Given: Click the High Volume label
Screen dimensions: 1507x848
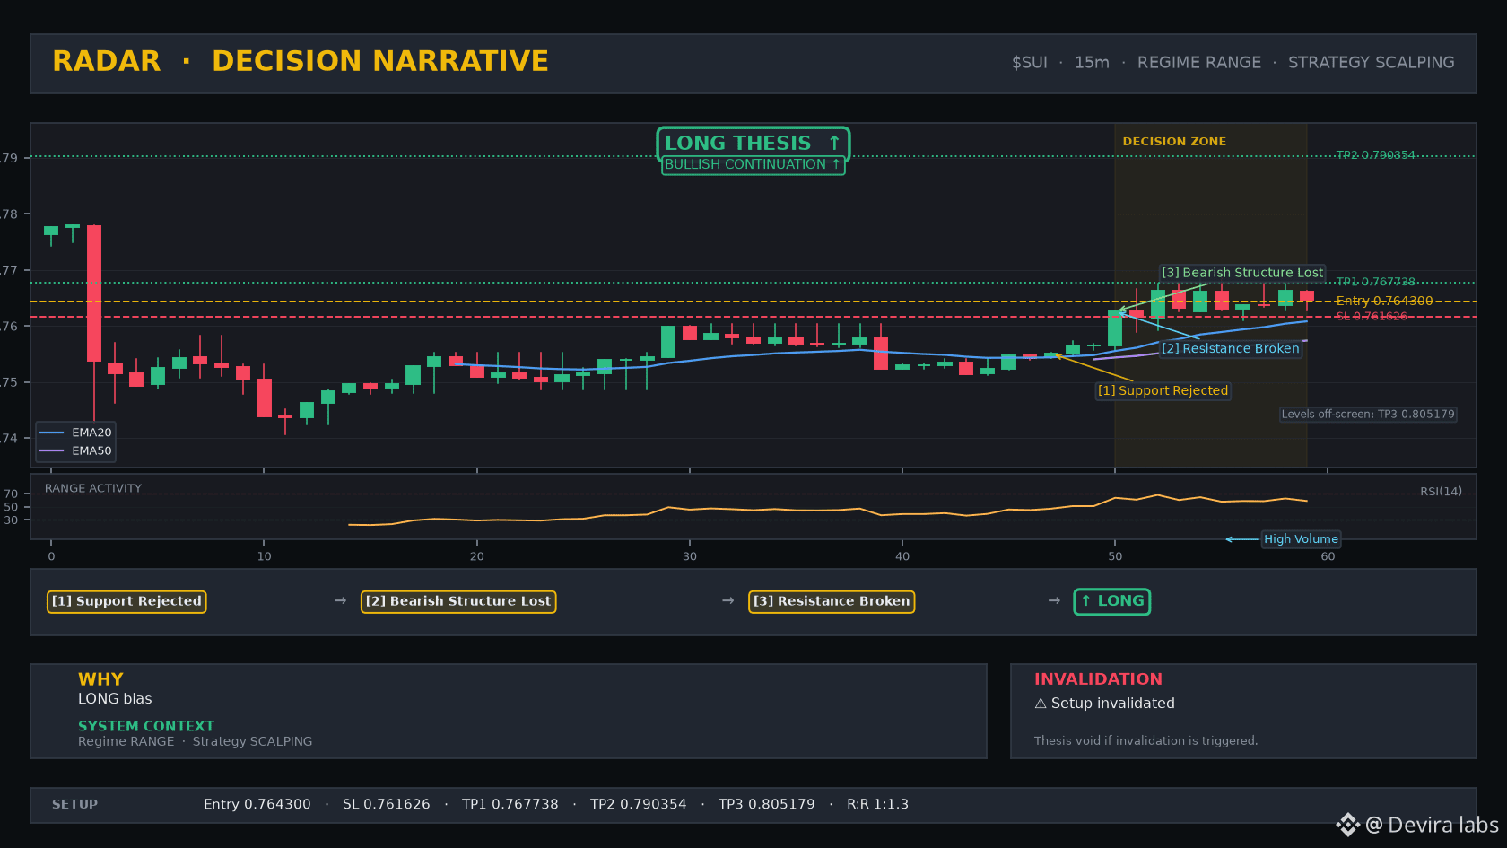Looking at the screenshot, I should pyautogui.click(x=1301, y=539).
